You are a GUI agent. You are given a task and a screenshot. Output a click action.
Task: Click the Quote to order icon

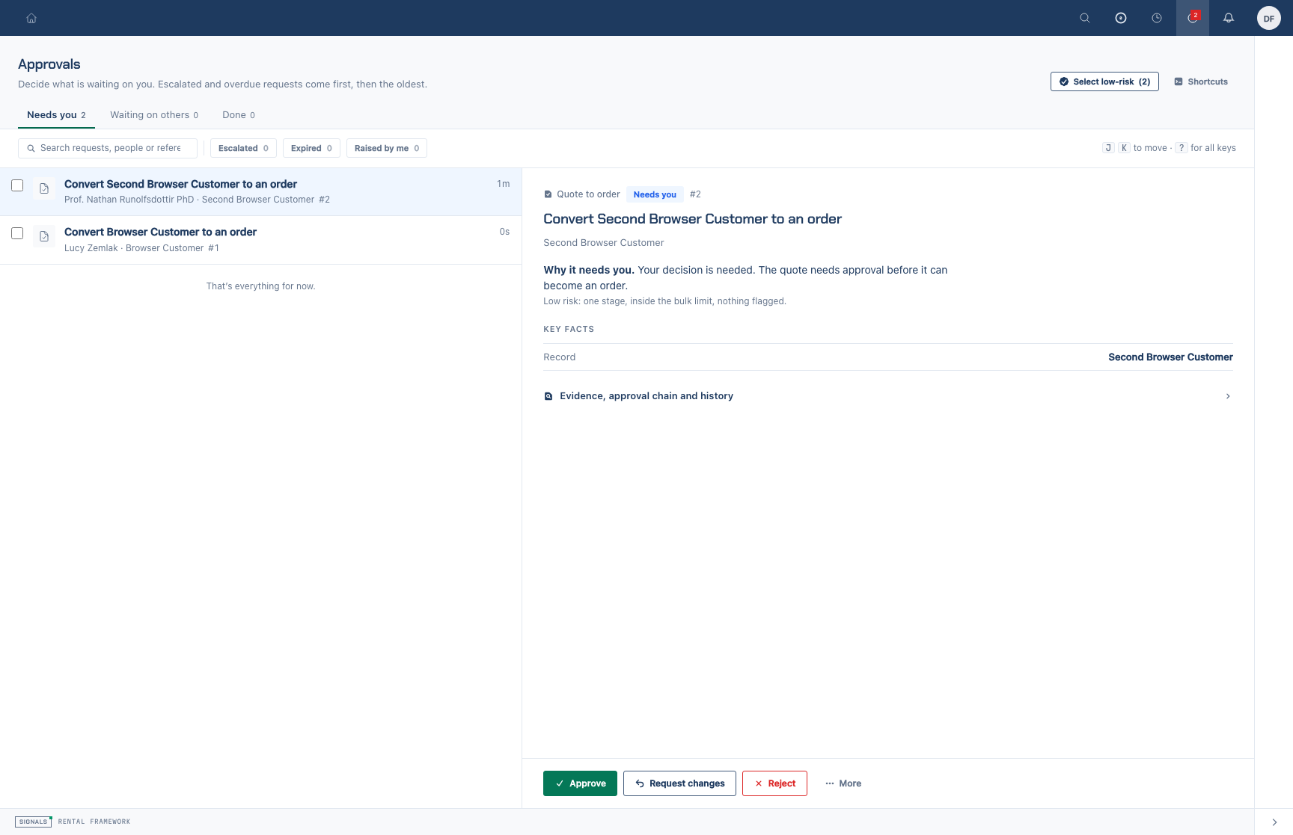548,194
